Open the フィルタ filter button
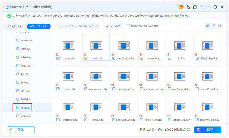This screenshot has height=138, width=229. click(113, 26)
